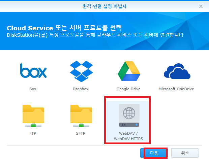This screenshot has height=160, width=209.
Task: Click the SFTP label text
Action: tap(81, 133)
